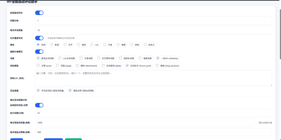Click the 每次增加浏览量 input field
Viewport: 281px width, 140px height.
pos(144,123)
